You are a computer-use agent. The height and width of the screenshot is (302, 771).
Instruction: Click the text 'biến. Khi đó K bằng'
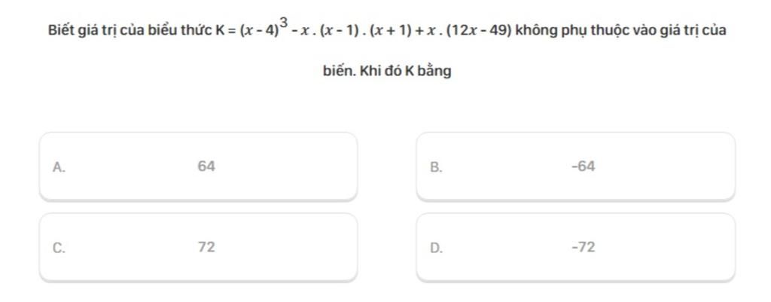(387, 72)
